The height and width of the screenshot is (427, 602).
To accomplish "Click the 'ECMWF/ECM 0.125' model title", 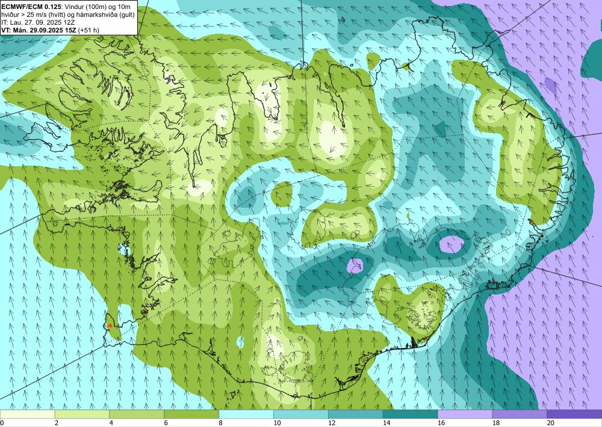I will 30,7.
